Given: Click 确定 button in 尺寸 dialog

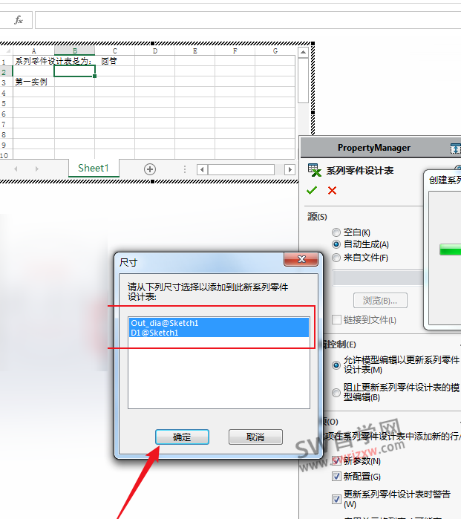Looking at the screenshot, I should (182, 437).
